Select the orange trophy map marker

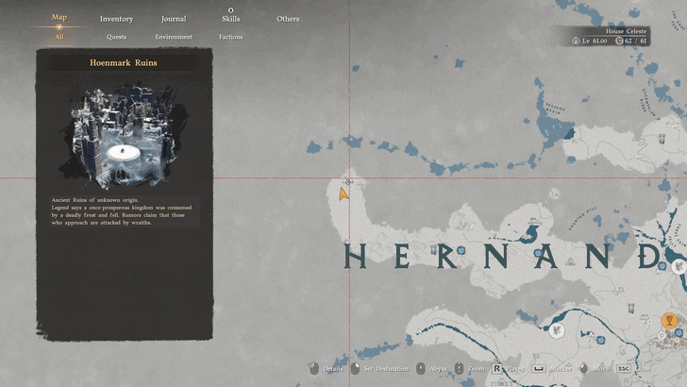point(669,321)
